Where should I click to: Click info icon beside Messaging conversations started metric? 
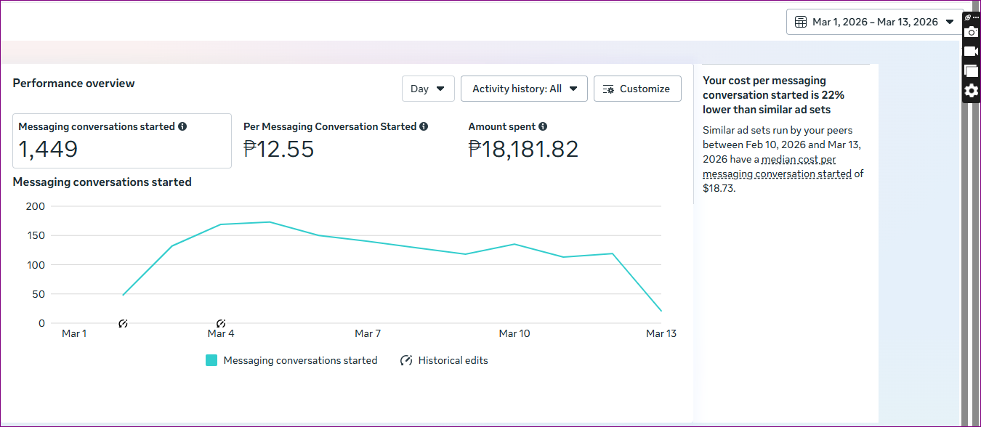point(182,126)
